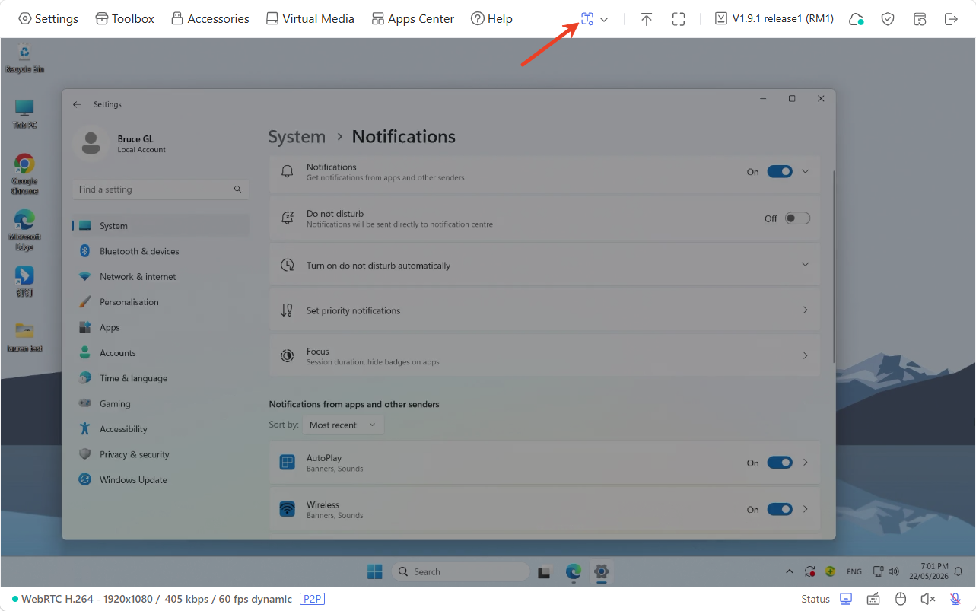Click the Recycle Bin desktop icon
This screenshot has height=611, width=976.
pyautogui.click(x=24, y=58)
